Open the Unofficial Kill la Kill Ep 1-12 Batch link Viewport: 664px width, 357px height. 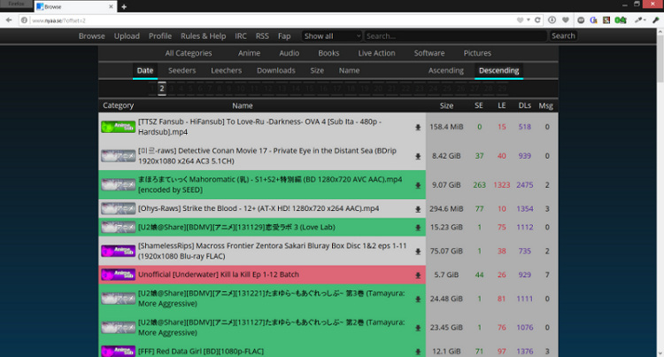pyautogui.click(x=219, y=275)
